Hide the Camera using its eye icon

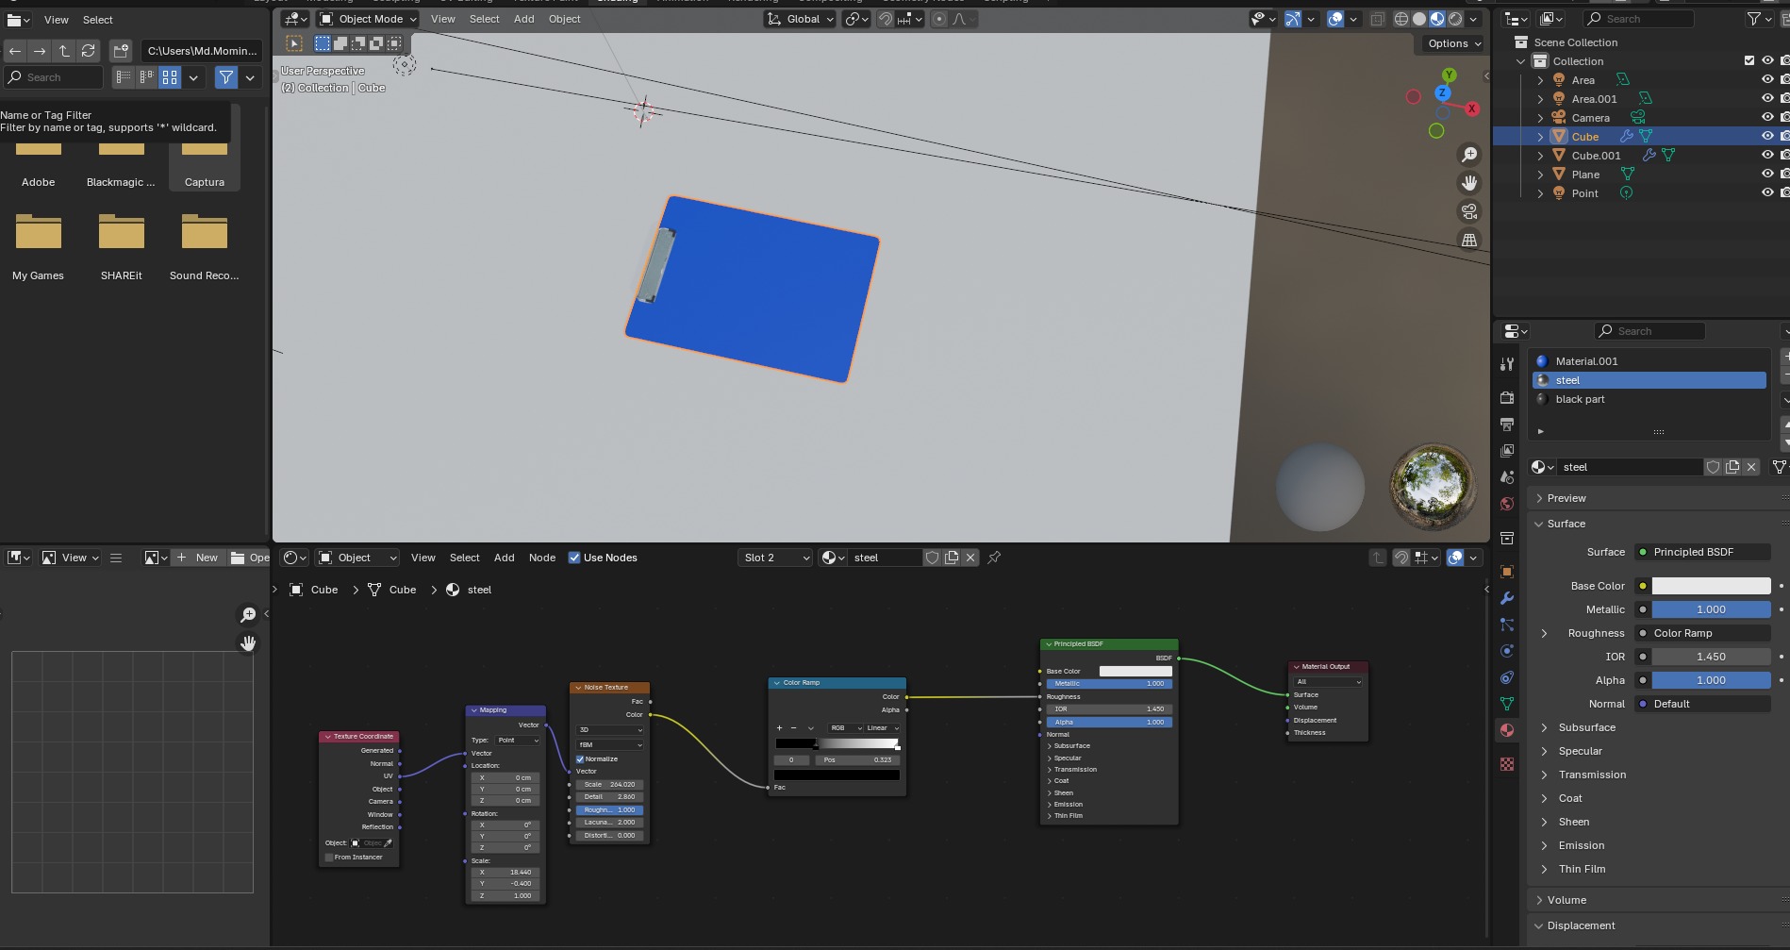(x=1767, y=118)
